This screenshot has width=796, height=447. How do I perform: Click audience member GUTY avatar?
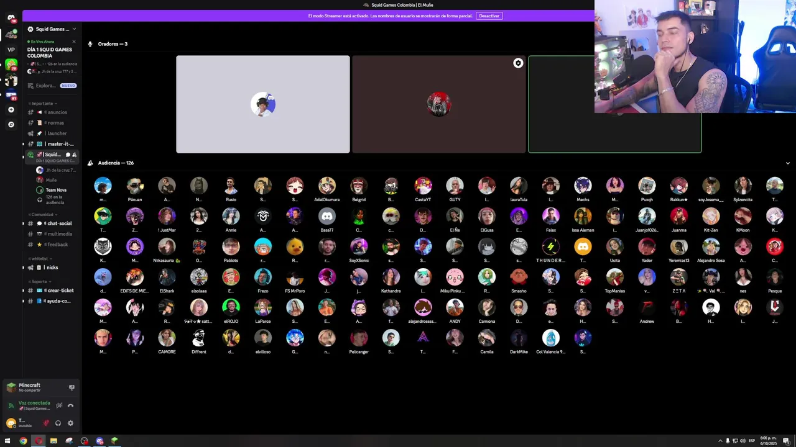[x=455, y=186]
